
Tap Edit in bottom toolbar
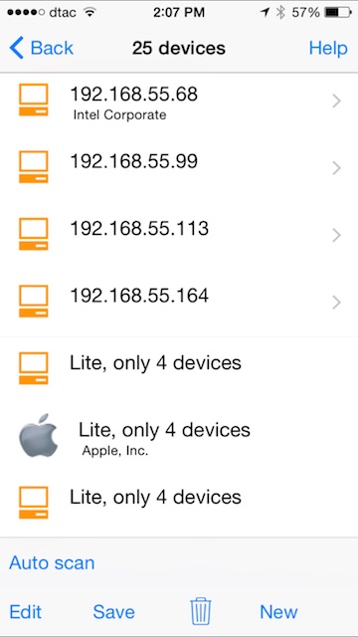[x=25, y=611]
